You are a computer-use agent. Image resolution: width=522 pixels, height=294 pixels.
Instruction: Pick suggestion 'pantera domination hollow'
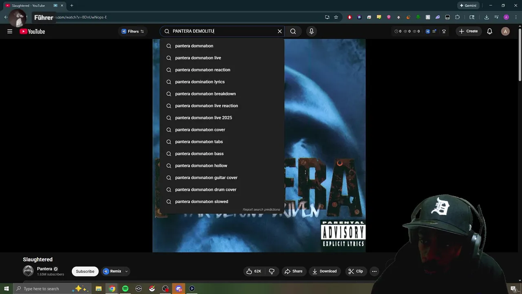coord(222,166)
